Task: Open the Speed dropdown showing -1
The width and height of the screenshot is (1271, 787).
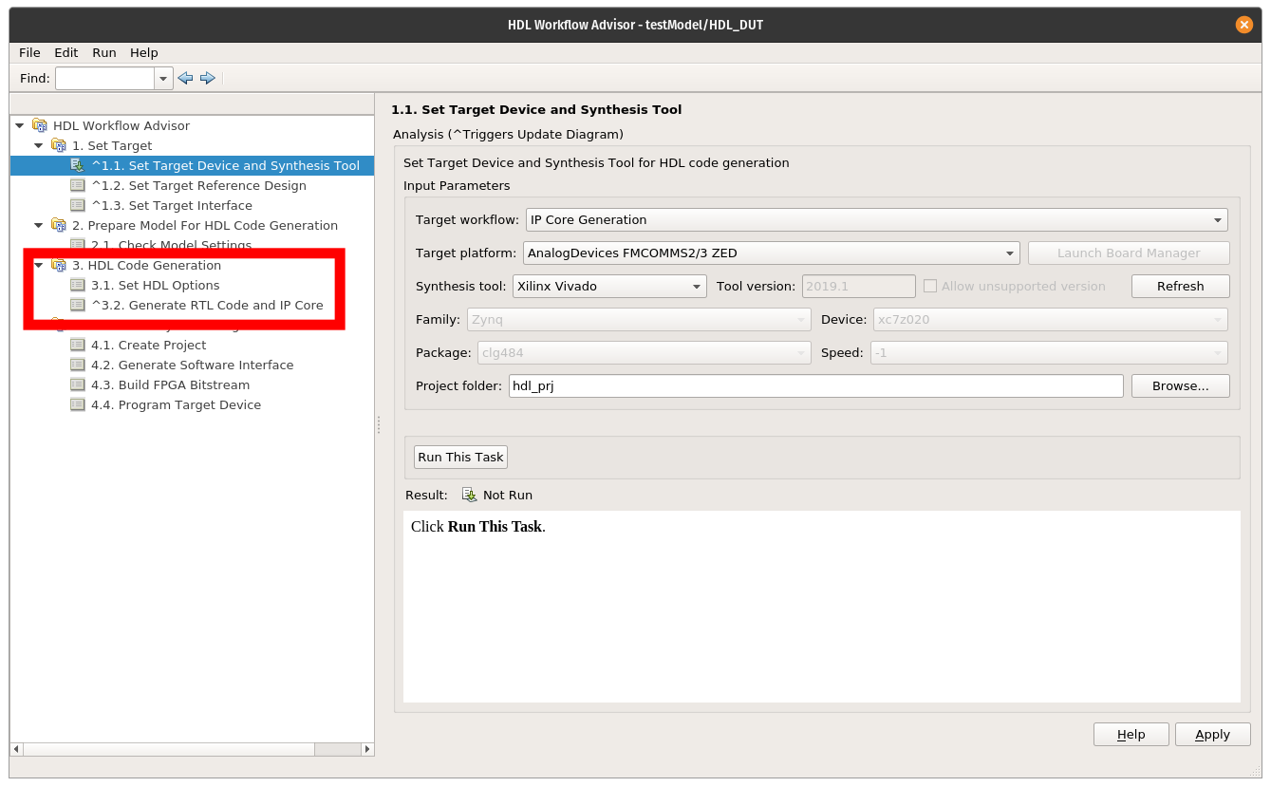Action: (1050, 352)
